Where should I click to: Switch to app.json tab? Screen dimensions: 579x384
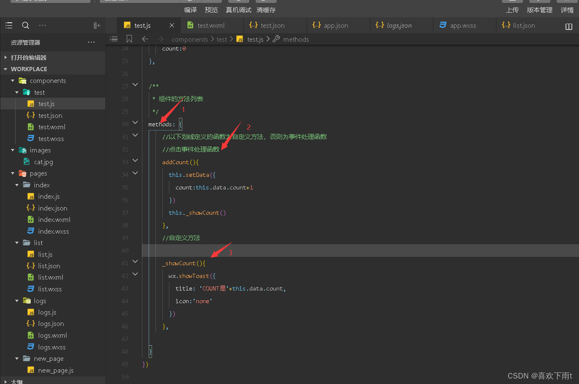click(338, 25)
